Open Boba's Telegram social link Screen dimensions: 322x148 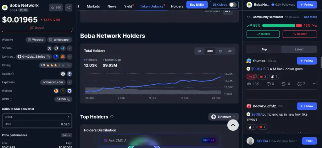63,48
